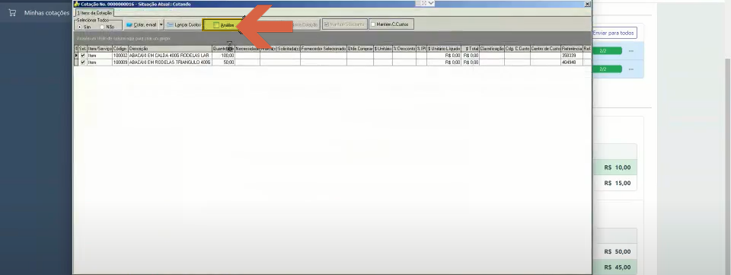The height and width of the screenshot is (275, 731).
Task: Click the Sel. column header
Action: pyautogui.click(x=83, y=49)
